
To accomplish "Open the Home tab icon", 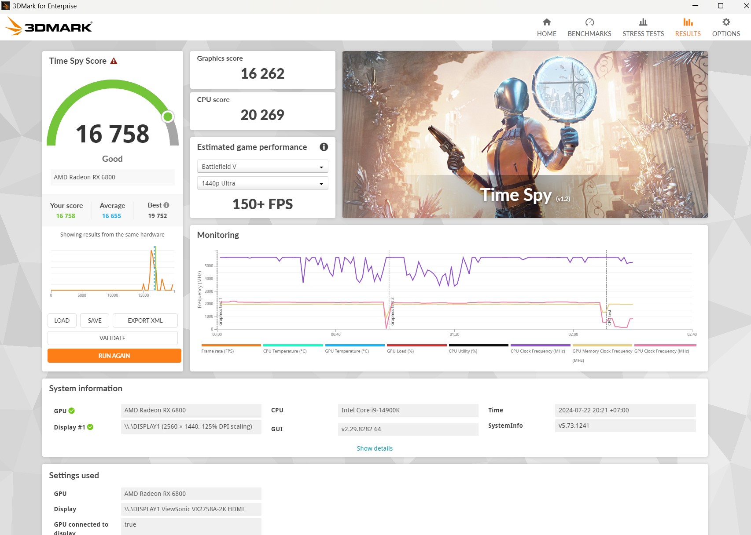I will (546, 22).
